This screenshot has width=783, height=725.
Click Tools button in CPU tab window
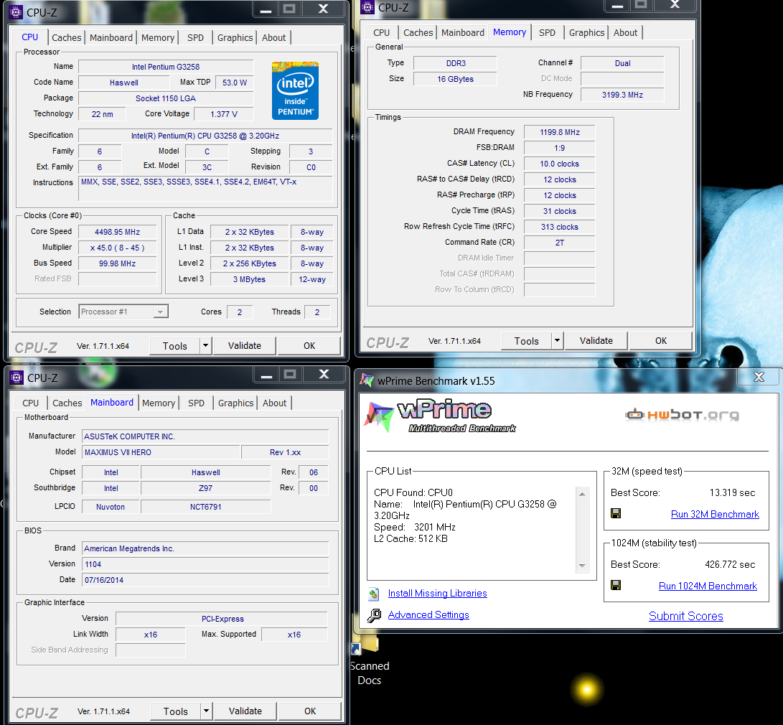tap(175, 345)
